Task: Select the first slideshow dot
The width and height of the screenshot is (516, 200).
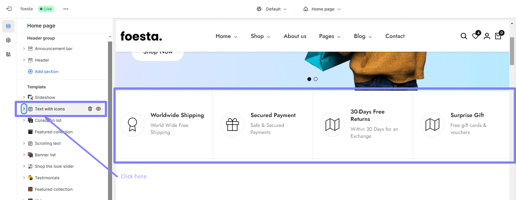Action: pos(309,79)
